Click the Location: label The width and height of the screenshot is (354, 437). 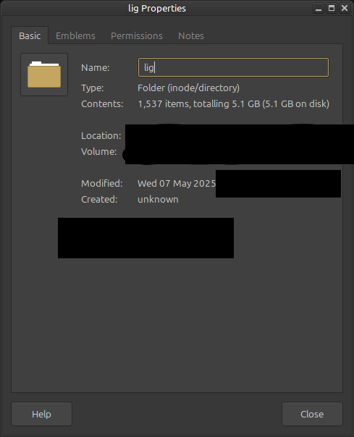pyautogui.click(x=101, y=136)
